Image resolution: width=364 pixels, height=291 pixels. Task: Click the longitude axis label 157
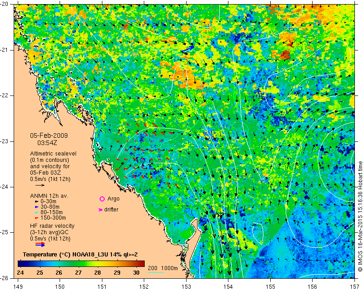pyautogui.click(x=355, y=287)
